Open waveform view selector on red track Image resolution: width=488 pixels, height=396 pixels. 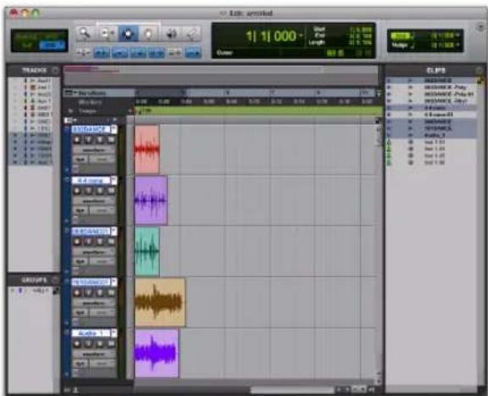pyautogui.click(x=94, y=150)
